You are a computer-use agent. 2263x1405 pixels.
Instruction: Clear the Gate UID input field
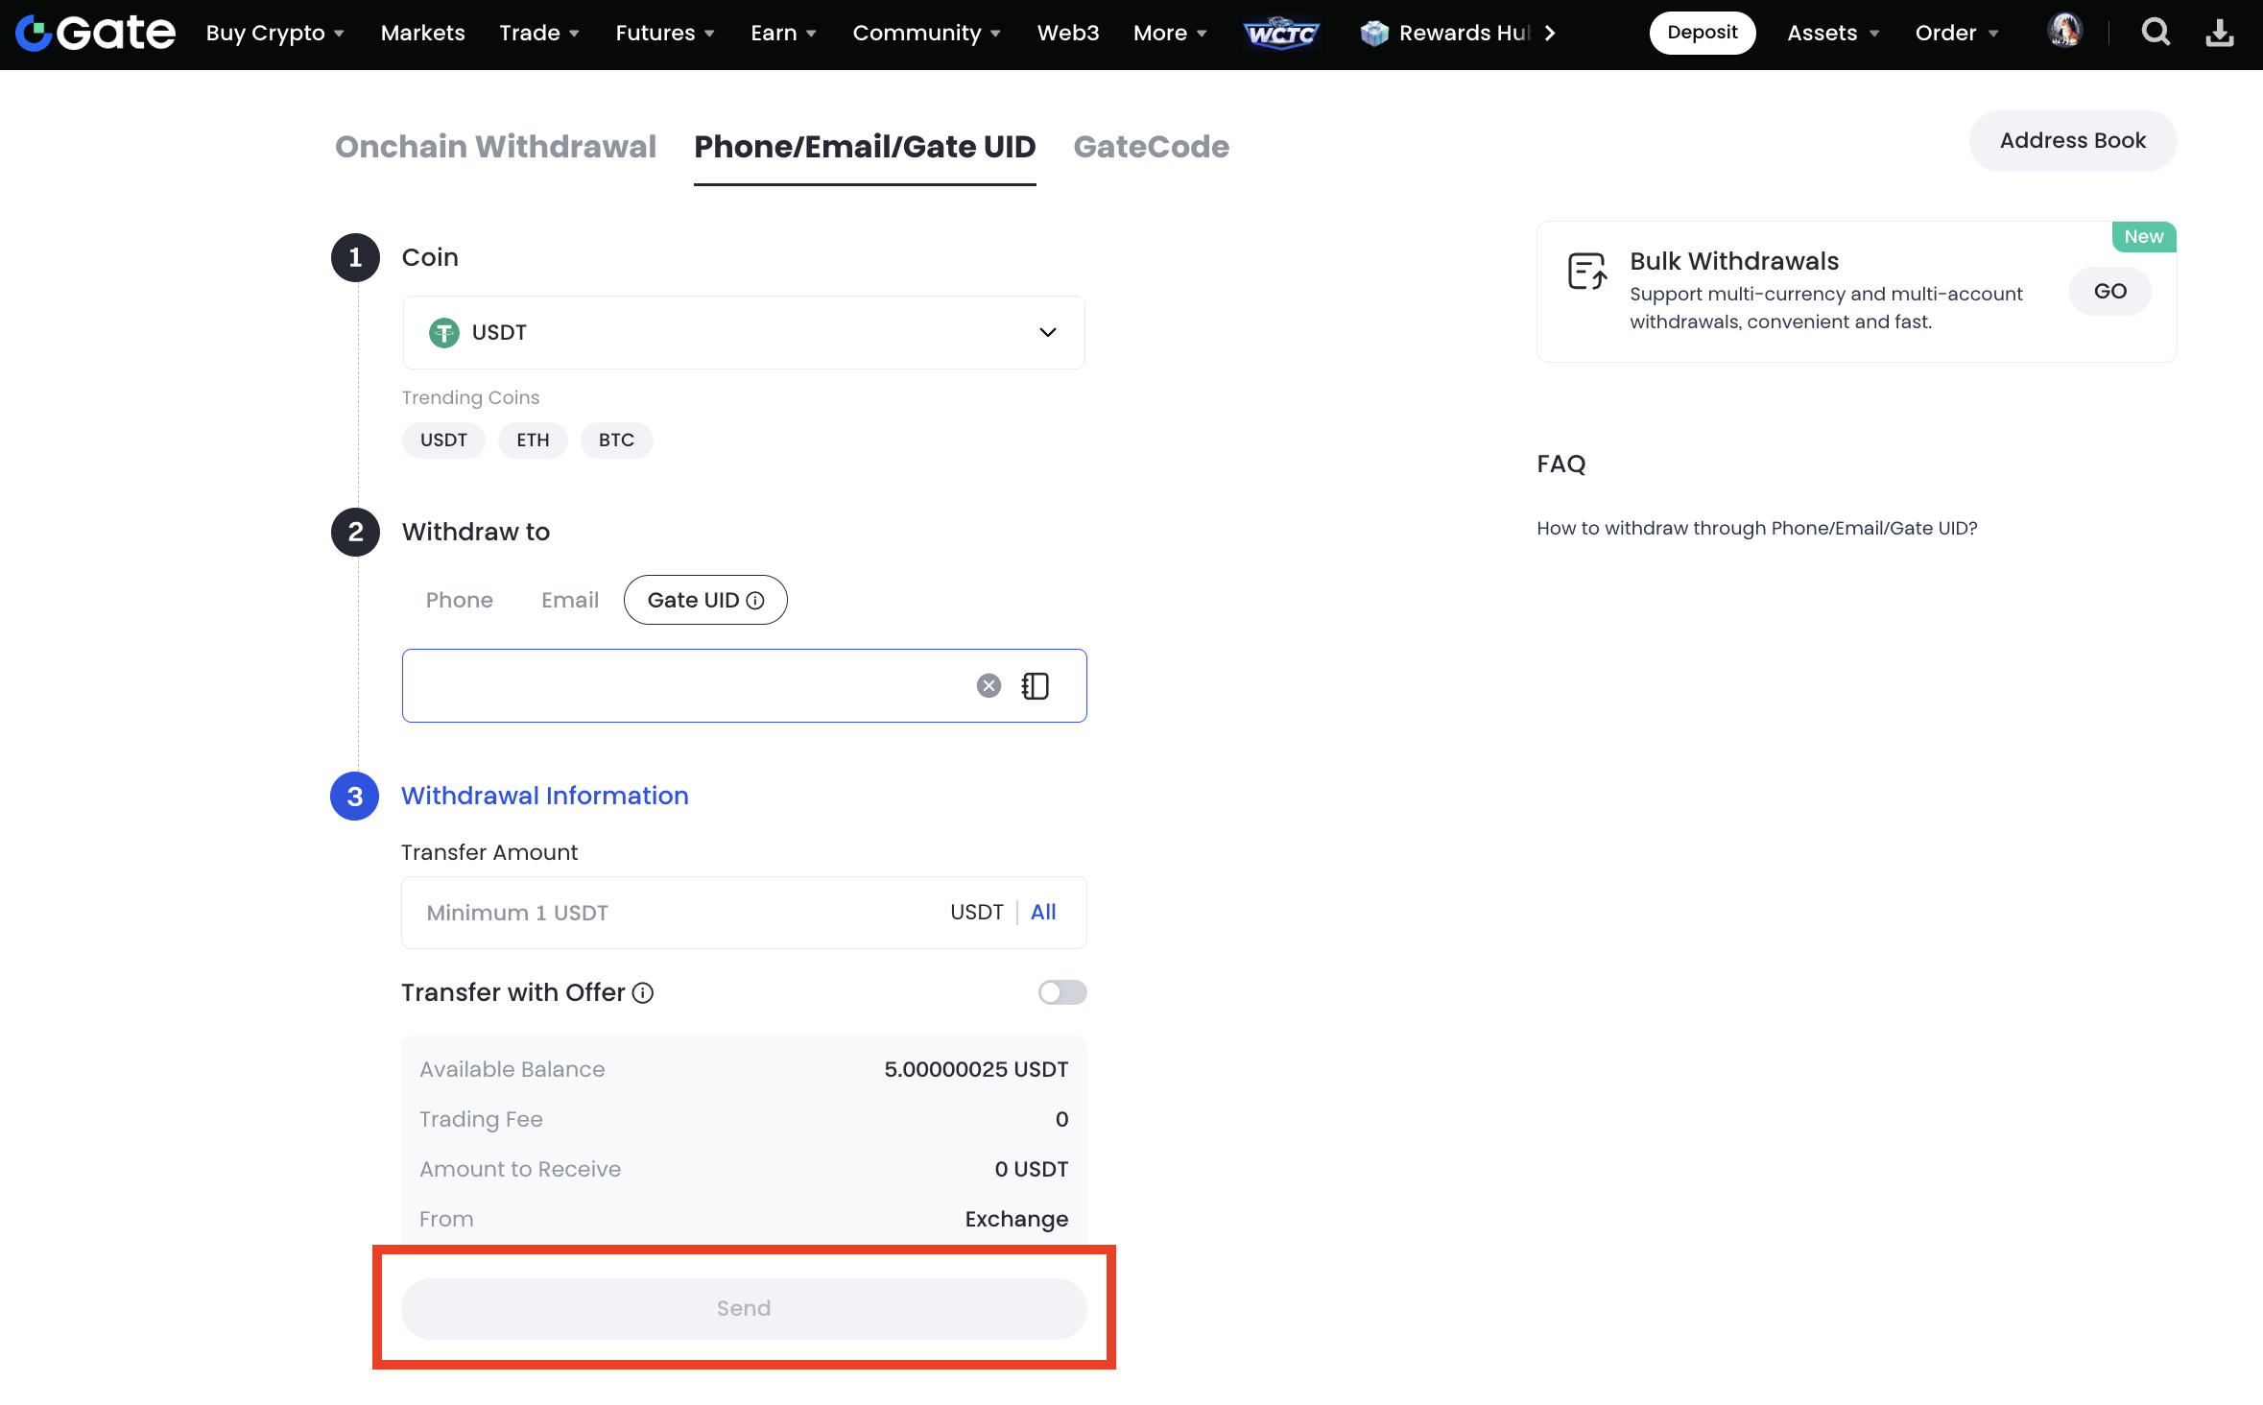(989, 685)
